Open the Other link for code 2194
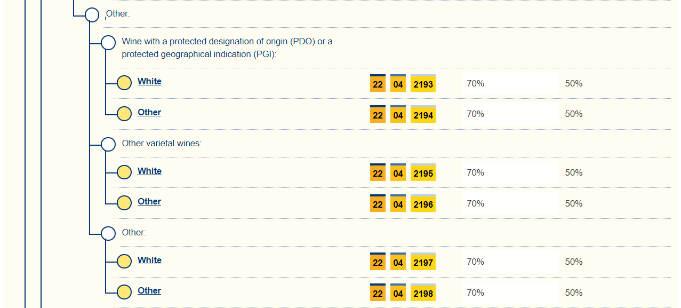Screen dimensions: 681x308 pos(149,113)
